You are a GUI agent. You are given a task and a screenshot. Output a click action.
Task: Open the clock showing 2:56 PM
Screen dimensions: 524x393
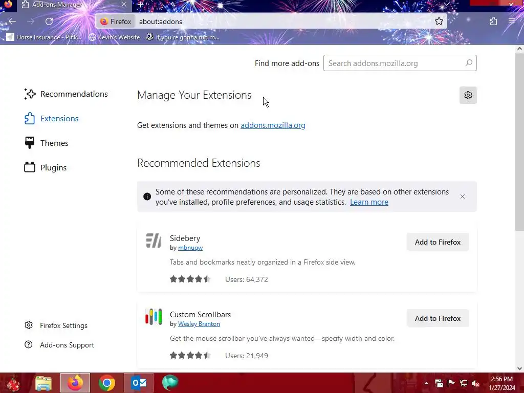502,383
